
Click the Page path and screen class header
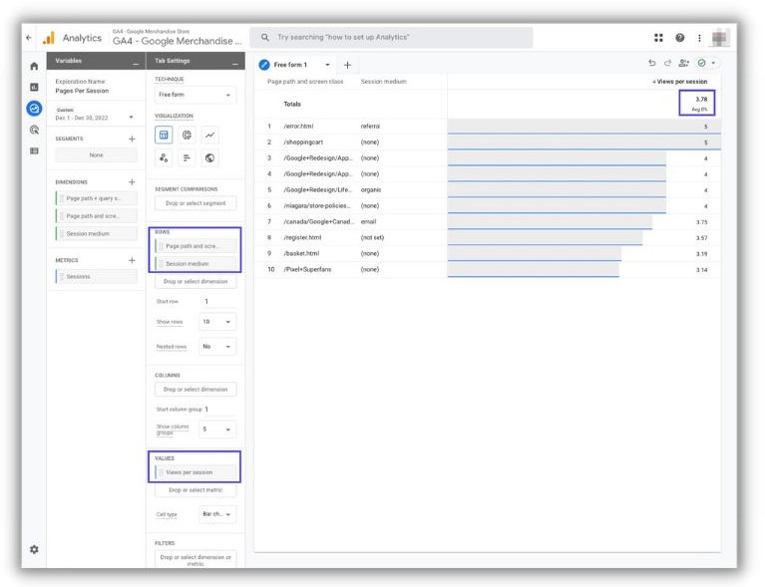305,82
